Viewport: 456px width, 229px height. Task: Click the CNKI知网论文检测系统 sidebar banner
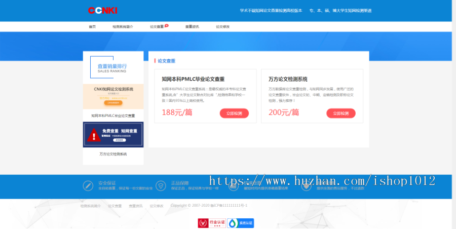coord(113,97)
